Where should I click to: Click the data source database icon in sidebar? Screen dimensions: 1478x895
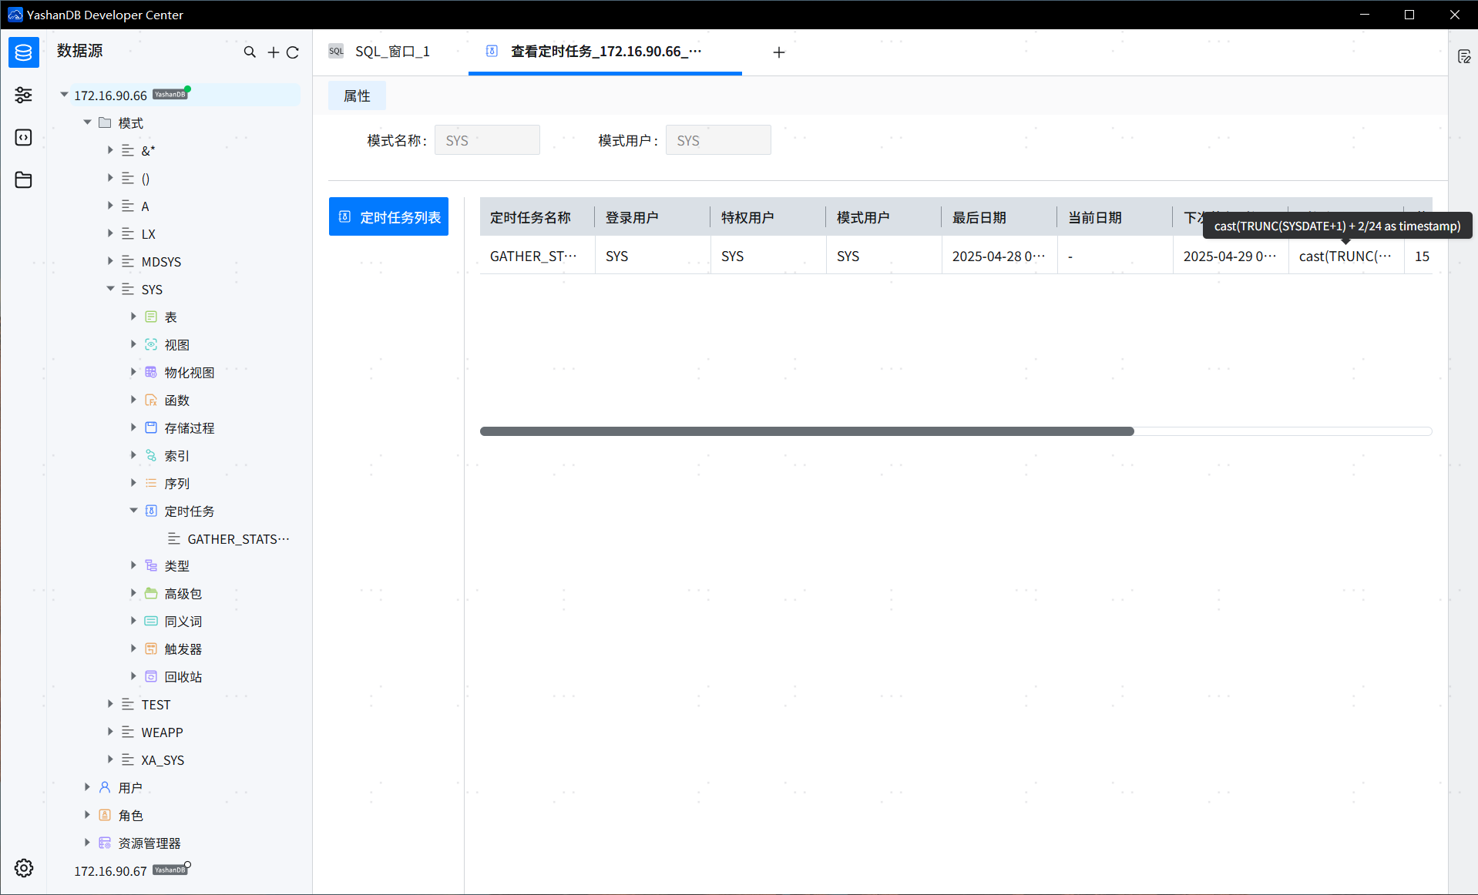point(23,52)
